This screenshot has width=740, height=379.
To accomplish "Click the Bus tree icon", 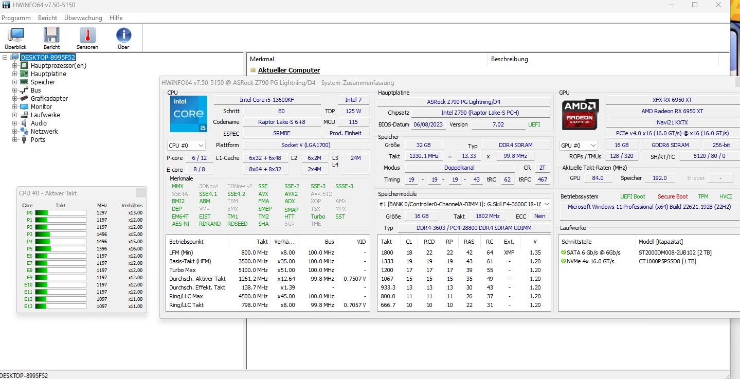I will click(x=24, y=91).
